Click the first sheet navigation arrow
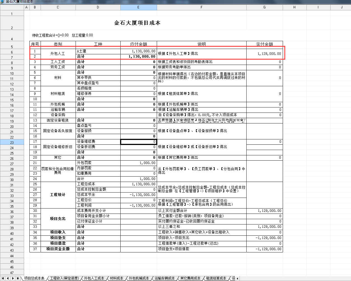 coord(3,278)
